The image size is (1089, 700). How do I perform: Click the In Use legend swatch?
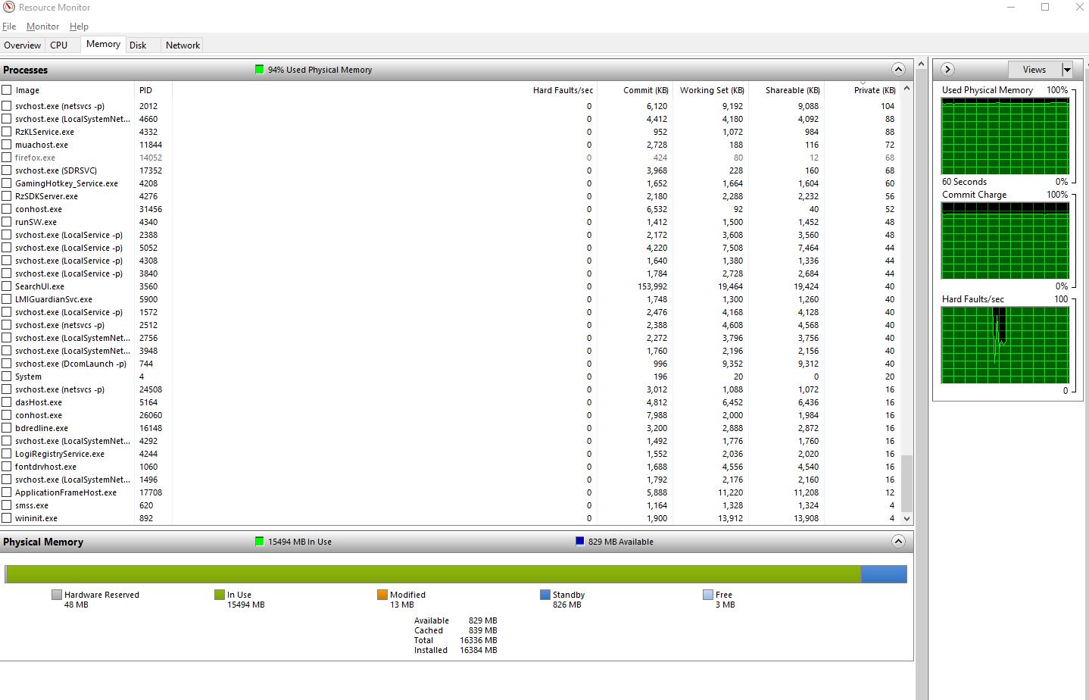[220, 595]
